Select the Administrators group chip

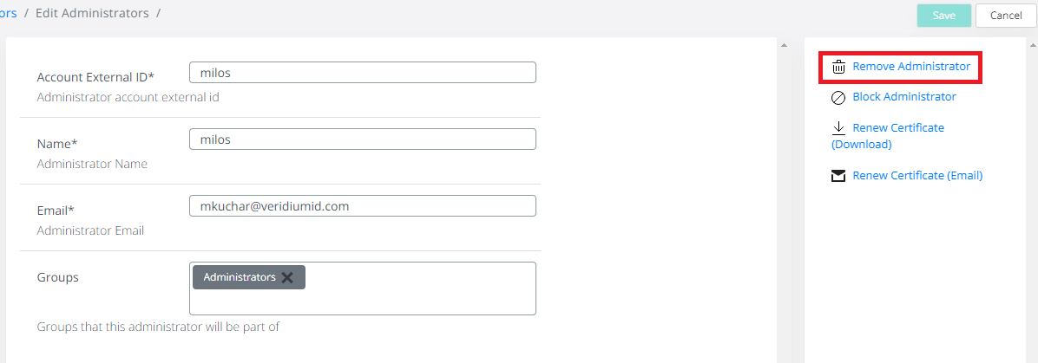pos(240,277)
